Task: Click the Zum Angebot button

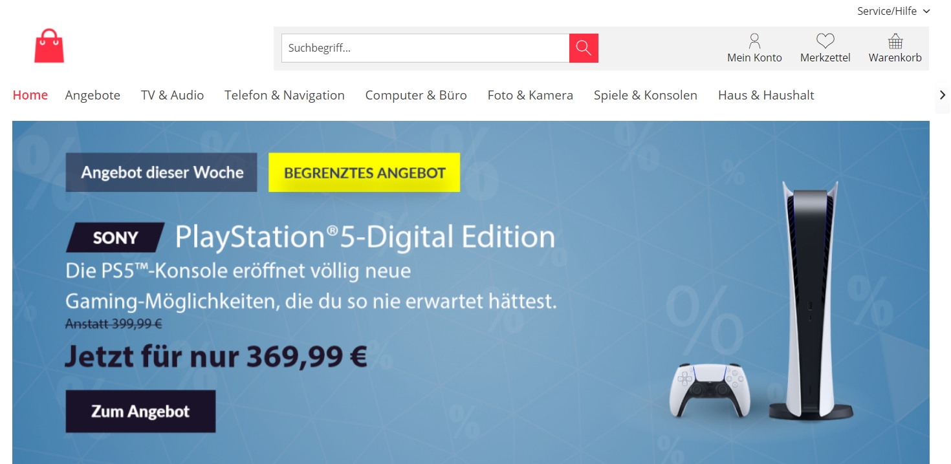Action: (x=140, y=412)
